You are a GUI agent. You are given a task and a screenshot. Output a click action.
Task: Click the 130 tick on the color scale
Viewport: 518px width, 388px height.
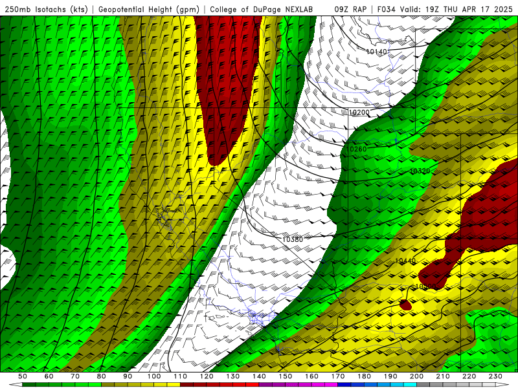[233, 376]
